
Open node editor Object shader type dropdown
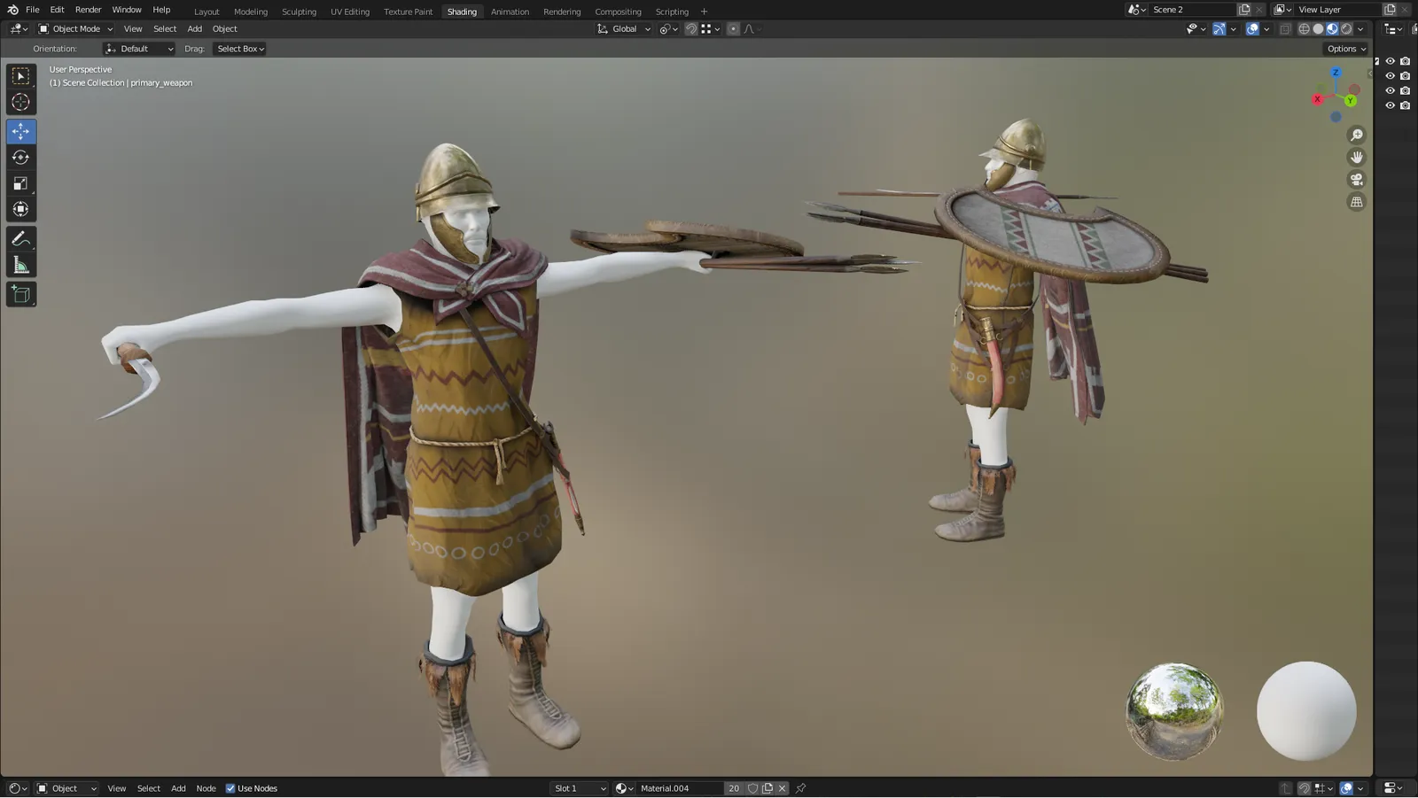66,788
